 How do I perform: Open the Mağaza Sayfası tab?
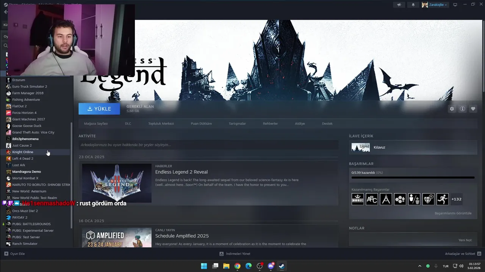click(x=96, y=124)
